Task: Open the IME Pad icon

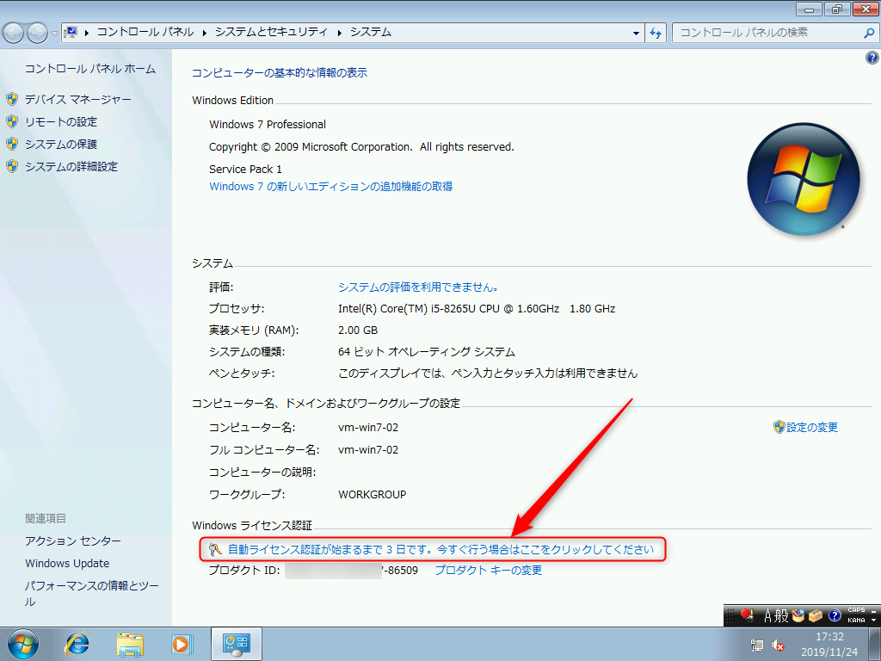Action: point(798,616)
